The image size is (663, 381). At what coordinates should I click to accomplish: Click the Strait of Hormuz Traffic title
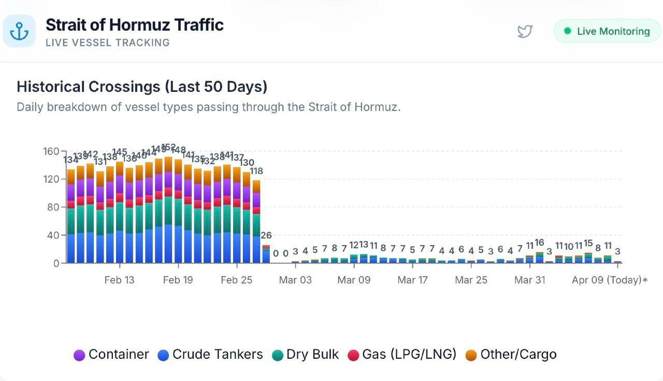pos(135,25)
